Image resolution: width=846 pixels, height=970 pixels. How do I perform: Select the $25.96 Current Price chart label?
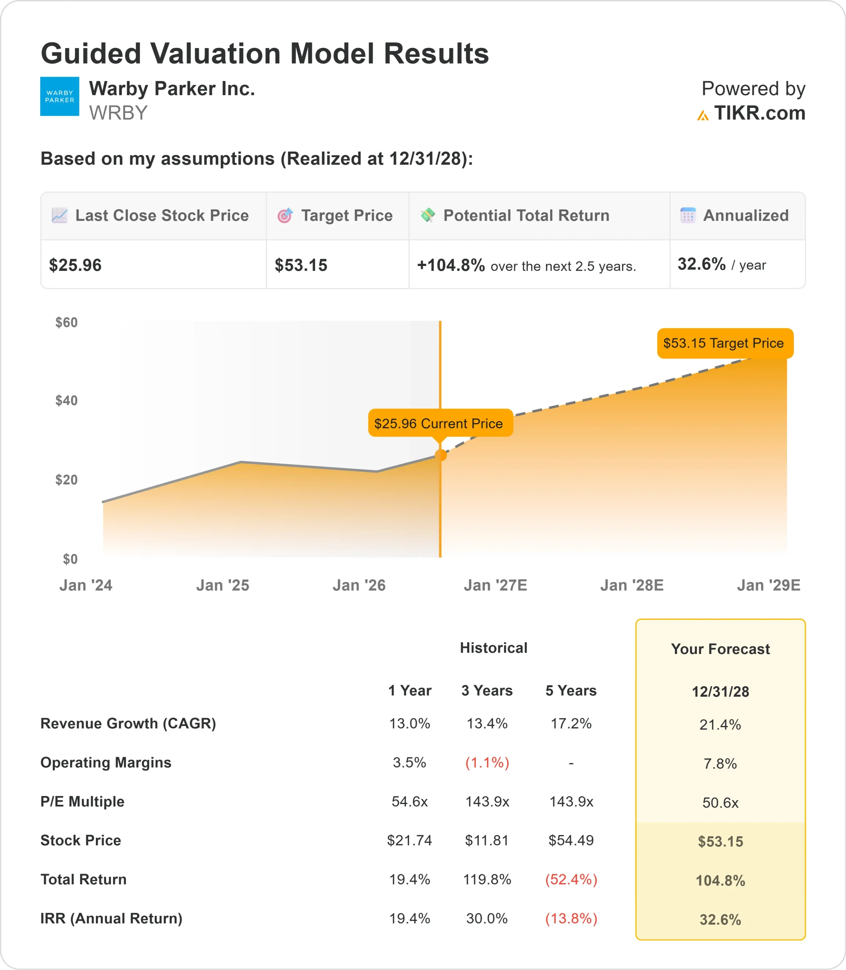coord(440,423)
